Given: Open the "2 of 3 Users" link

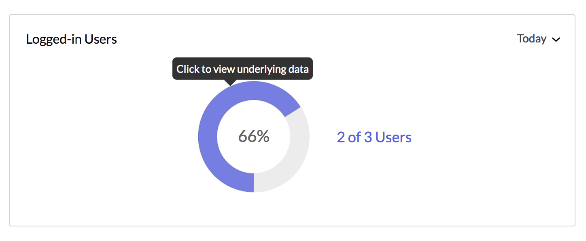Looking at the screenshot, I should [374, 137].
